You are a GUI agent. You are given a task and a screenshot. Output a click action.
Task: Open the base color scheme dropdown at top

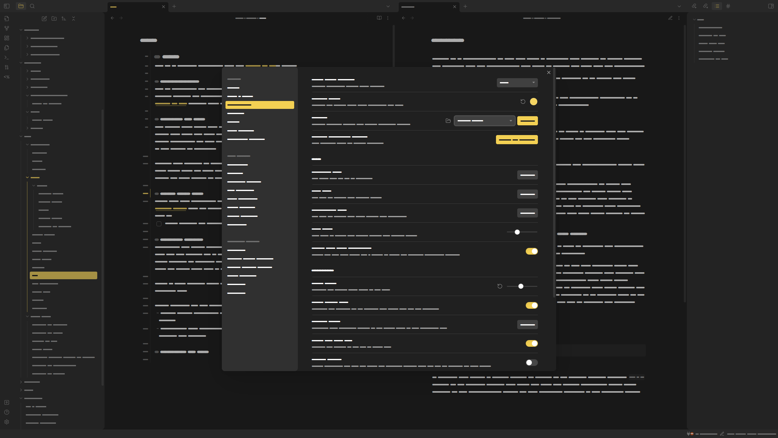[517, 83]
